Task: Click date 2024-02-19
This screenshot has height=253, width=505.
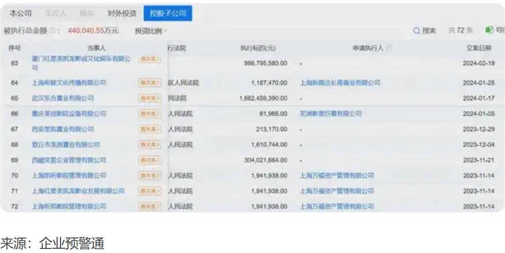Action: (478, 63)
